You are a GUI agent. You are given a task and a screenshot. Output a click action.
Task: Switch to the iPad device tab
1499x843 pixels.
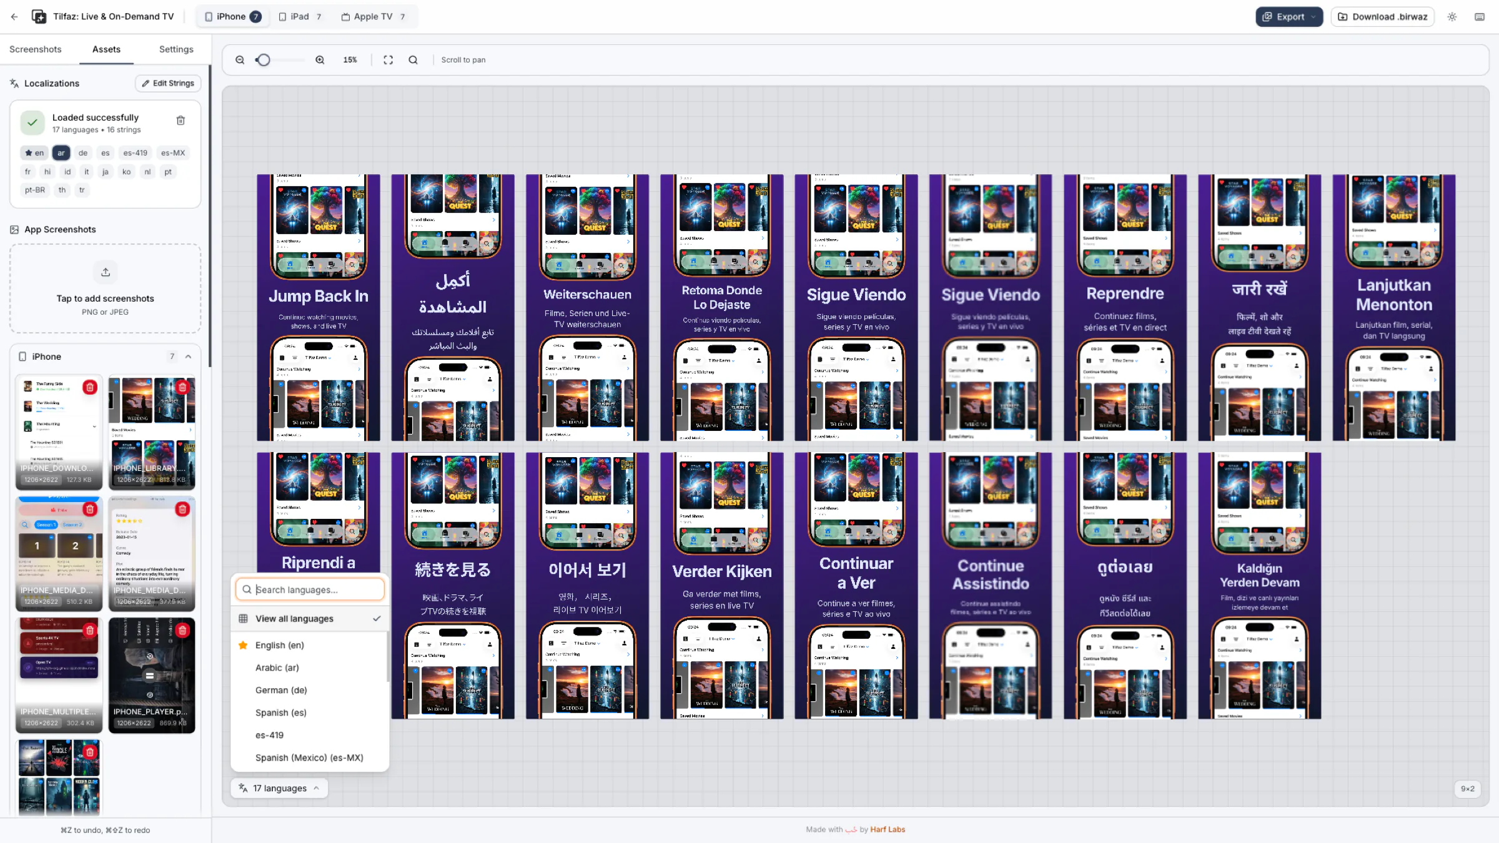300,17
